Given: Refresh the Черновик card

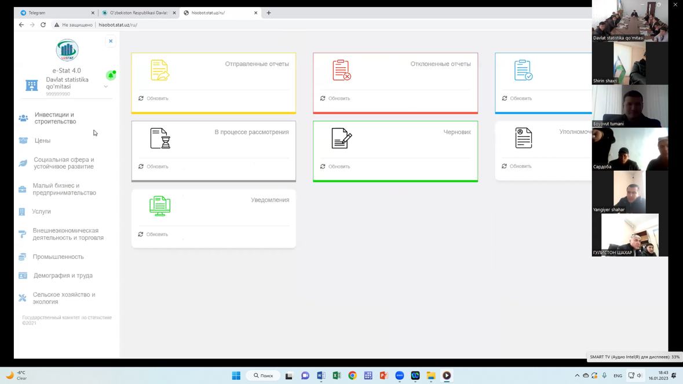Looking at the screenshot, I should [335, 167].
